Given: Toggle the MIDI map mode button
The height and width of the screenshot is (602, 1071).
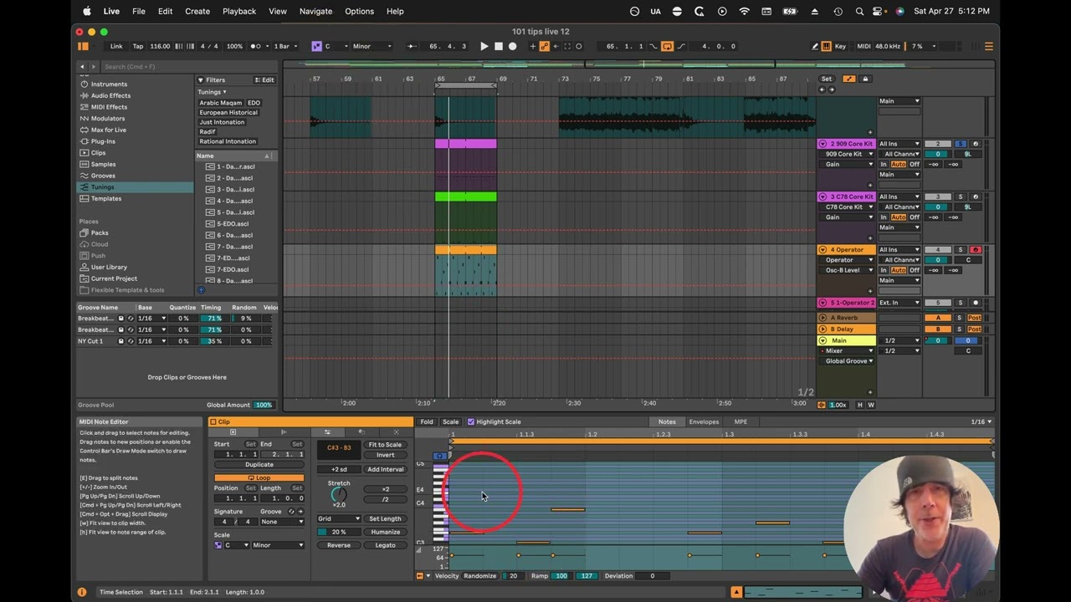Looking at the screenshot, I should click(863, 46).
